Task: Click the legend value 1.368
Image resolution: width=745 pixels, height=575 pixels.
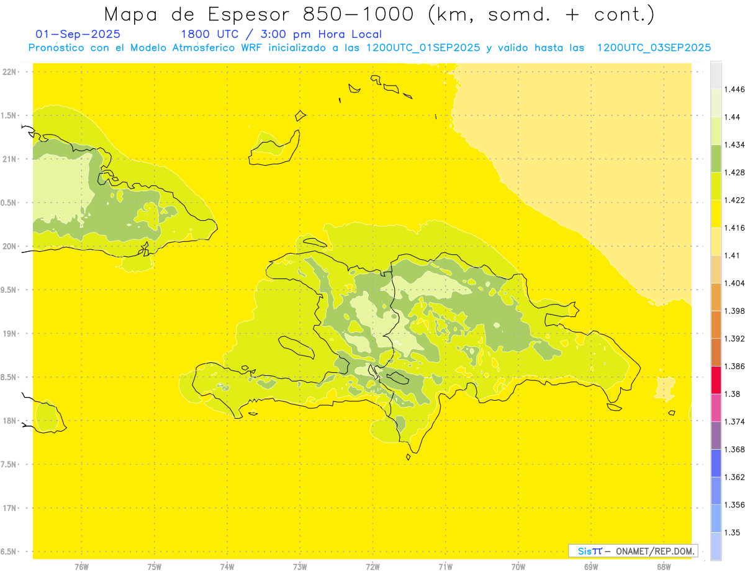Action: point(734,449)
